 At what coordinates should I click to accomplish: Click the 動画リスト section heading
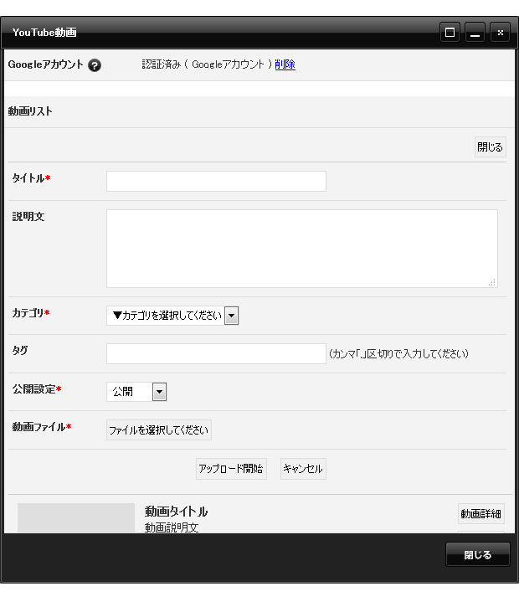[x=30, y=111]
